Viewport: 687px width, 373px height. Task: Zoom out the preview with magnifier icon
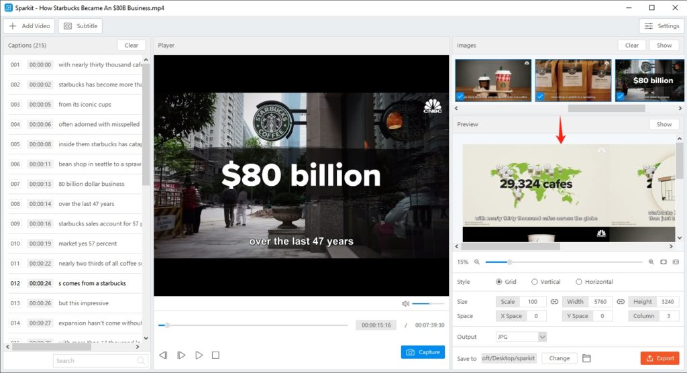[x=477, y=262]
